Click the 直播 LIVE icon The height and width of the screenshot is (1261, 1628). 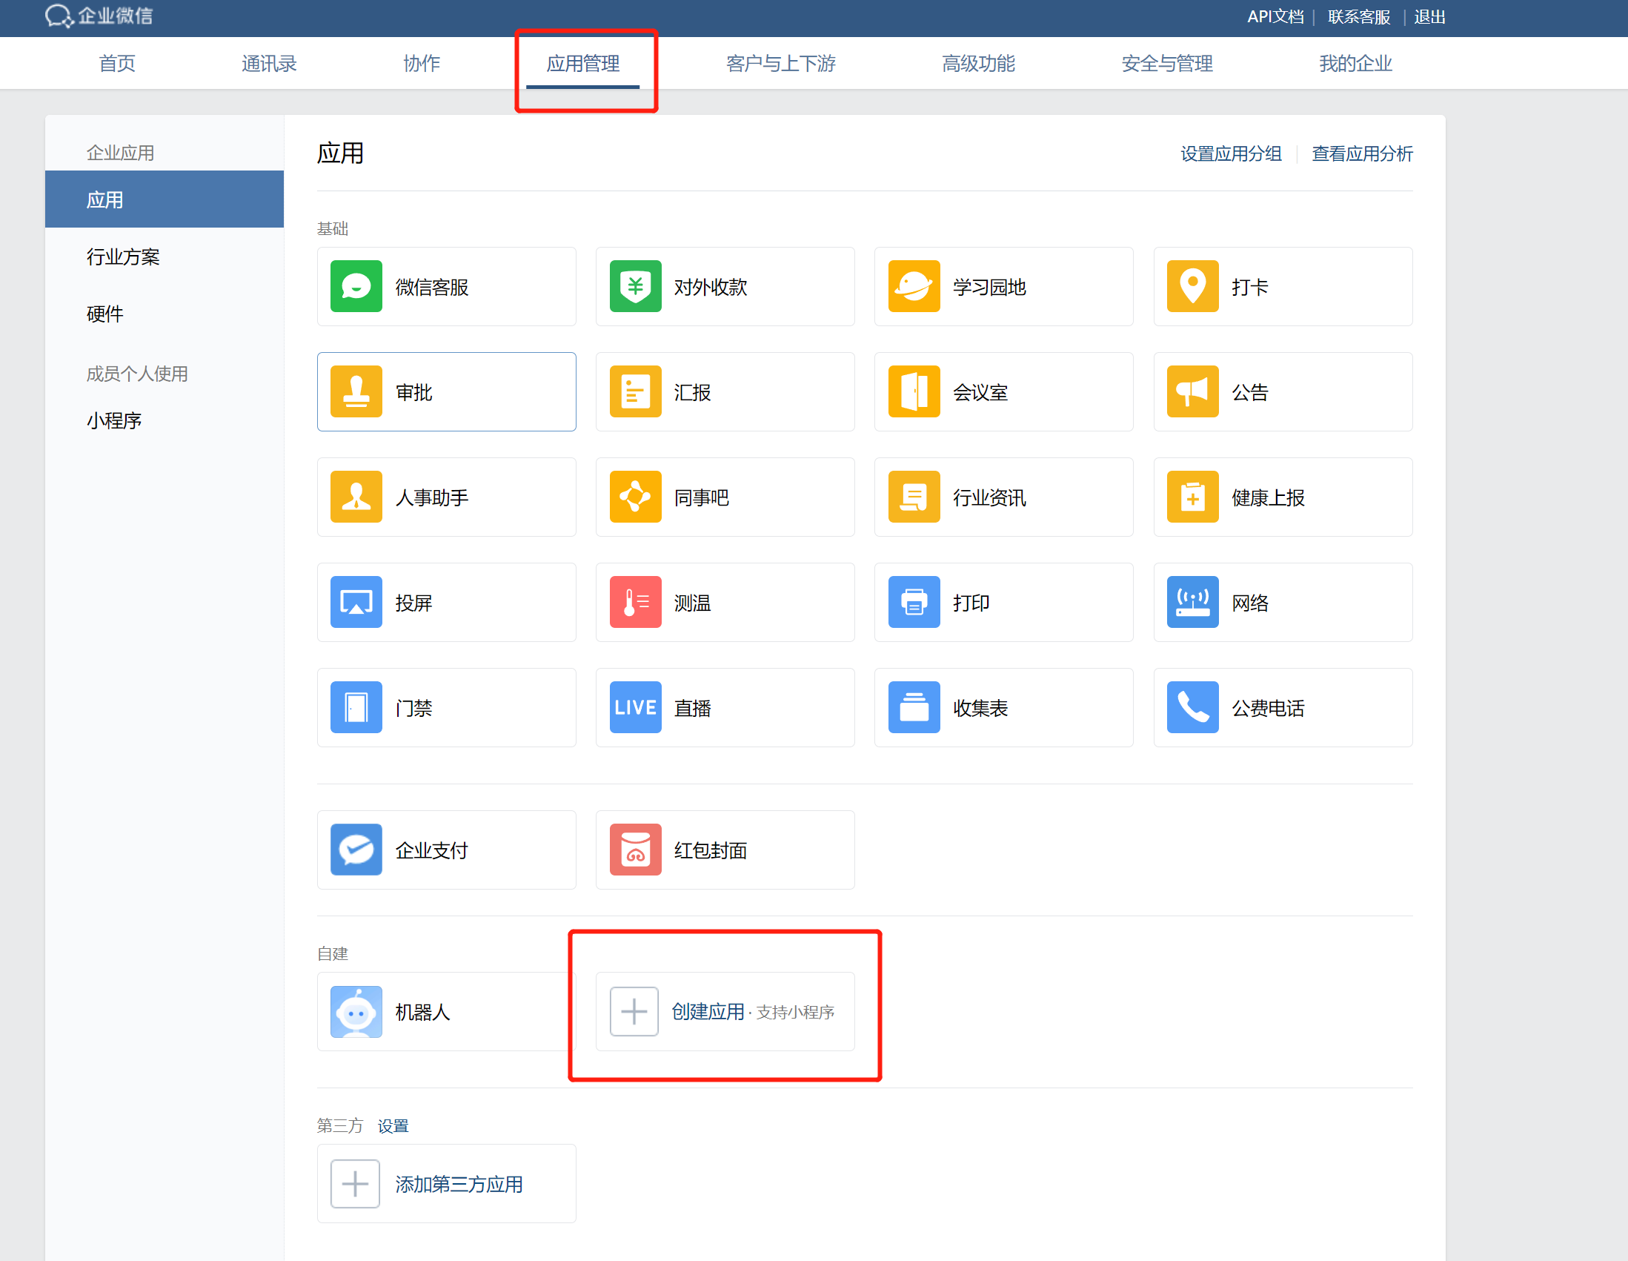(635, 707)
